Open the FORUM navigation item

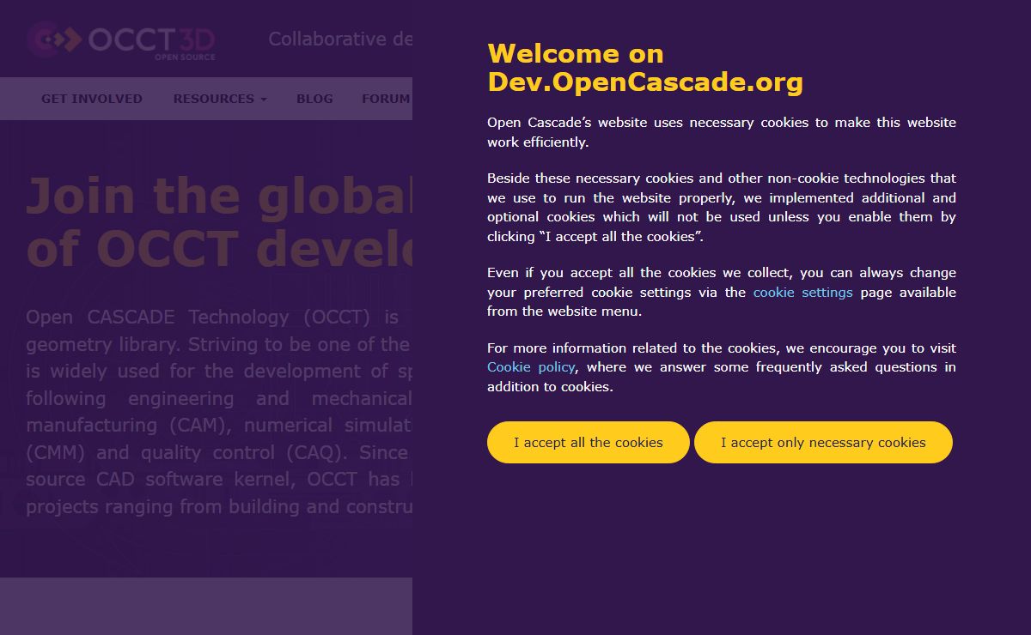tap(386, 99)
